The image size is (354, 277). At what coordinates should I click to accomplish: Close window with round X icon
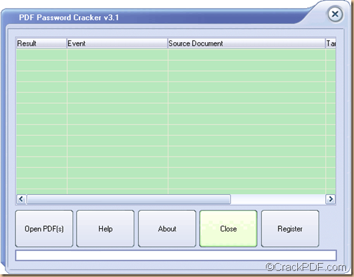pos(335,14)
